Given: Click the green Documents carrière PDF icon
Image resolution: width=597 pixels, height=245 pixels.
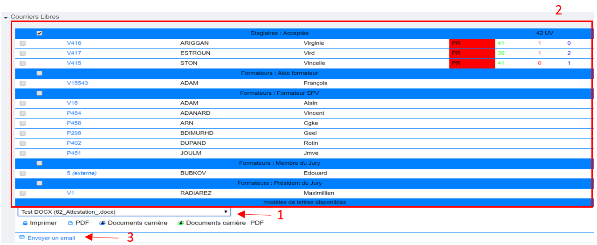Looking at the screenshot, I should click(x=180, y=223).
